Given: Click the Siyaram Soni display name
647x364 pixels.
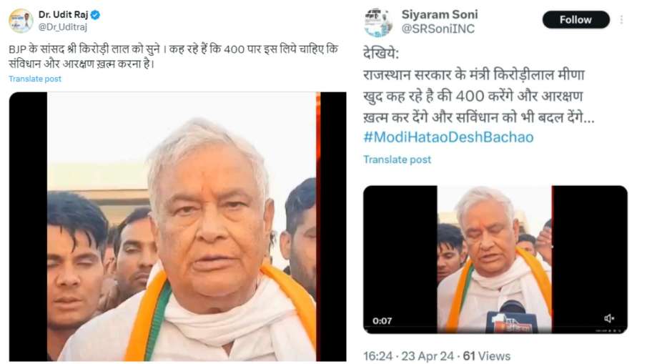Looking at the screenshot, I should (x=440, y=14).
